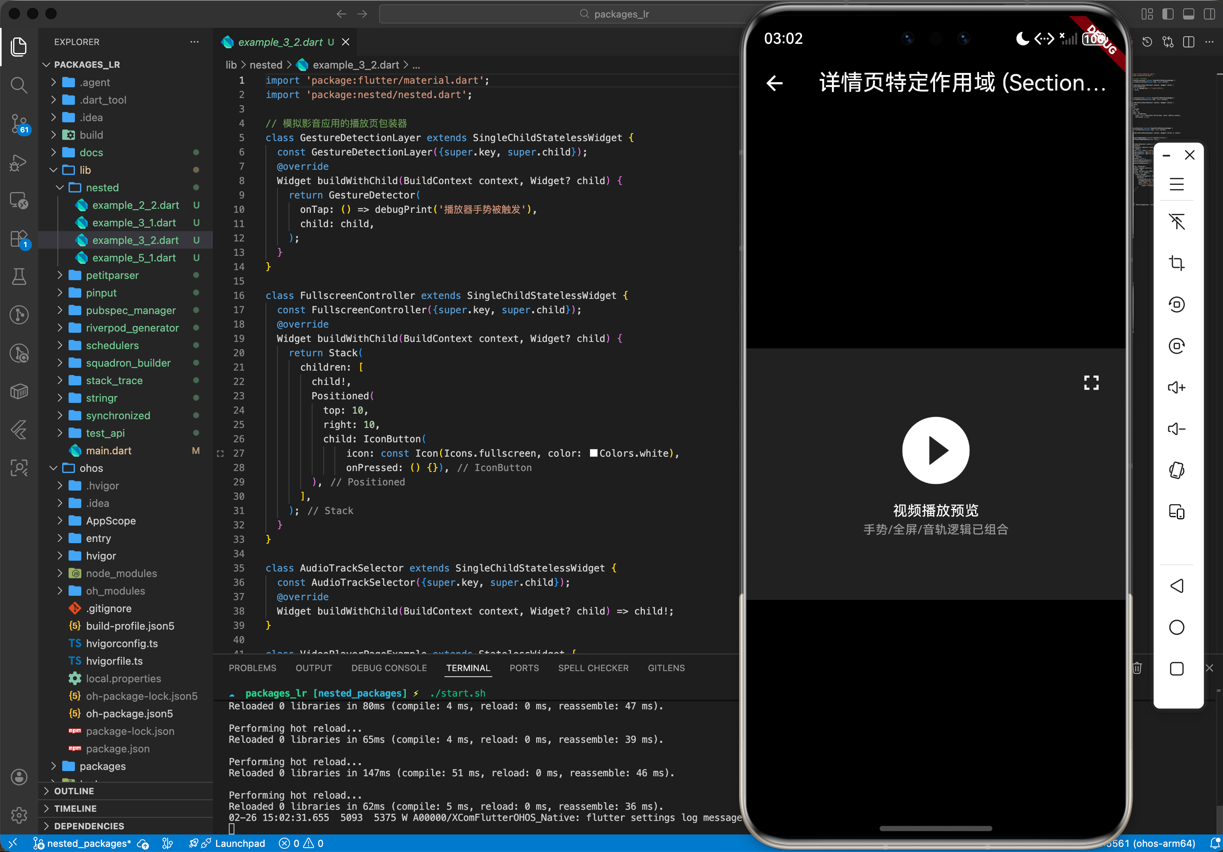1223x852 pixels.
Task: Toggle the secondary side bar layout button
Action: (x=1209, y=14)
